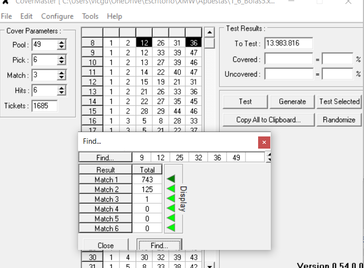Select the Match 3 result row label
This screenshot has height=268, width=364.
tap(106, 199)
